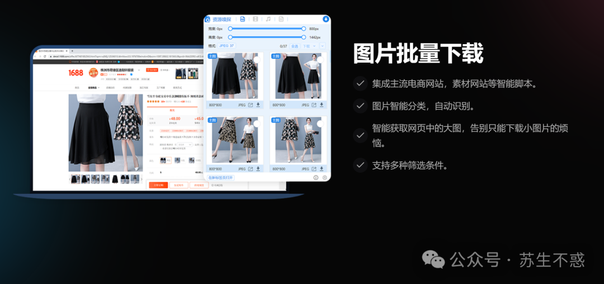Open the 下载 download dropdown

(309, 46)
